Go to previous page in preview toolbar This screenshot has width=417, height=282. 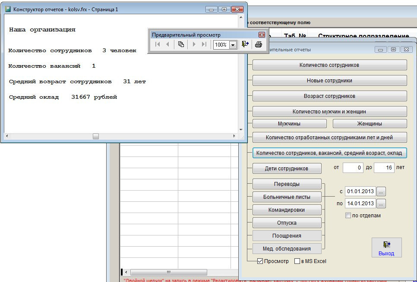pos(167,44)
